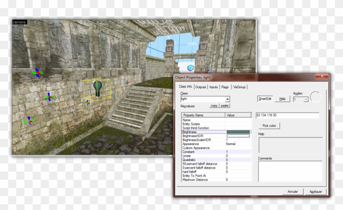
Task: Open the Flags tab
Action: tap(225, 87)
